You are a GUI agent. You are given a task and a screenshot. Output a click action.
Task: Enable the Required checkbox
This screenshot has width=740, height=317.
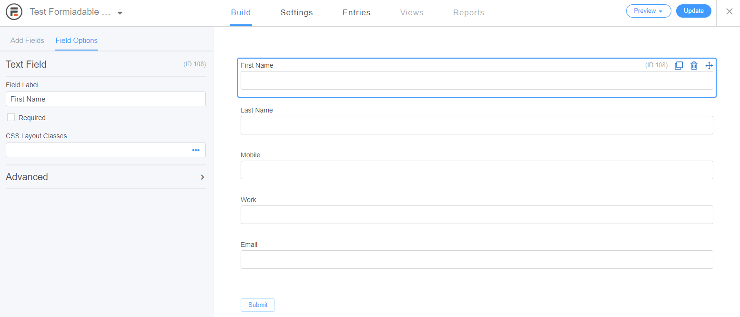(11, 117)
